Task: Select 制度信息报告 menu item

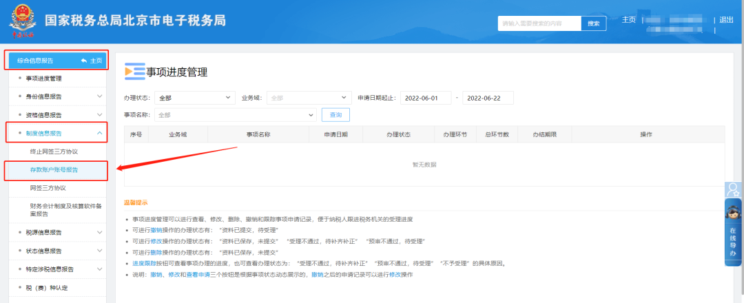Action: tap(43, 133)
